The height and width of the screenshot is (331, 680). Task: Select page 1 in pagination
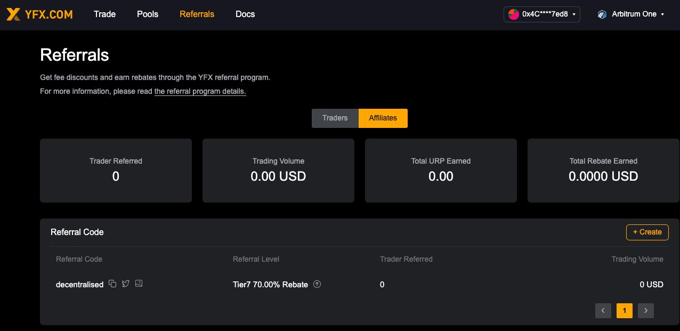pyautogui.click(x=625, y=310)
